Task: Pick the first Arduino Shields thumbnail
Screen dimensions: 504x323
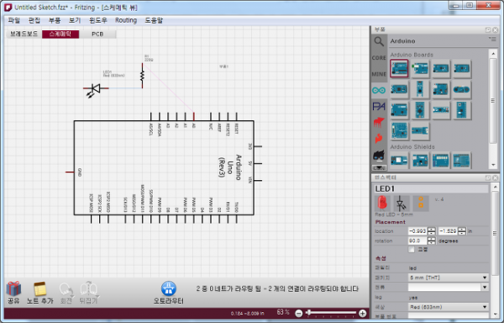Action: tap(399, 160)
